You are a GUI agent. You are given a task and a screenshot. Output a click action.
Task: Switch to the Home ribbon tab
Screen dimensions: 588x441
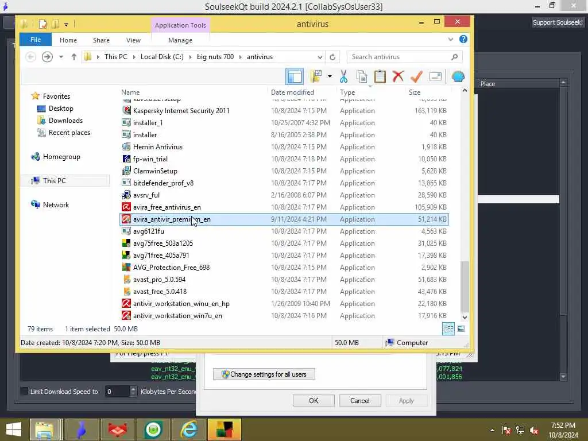pos(68,40)
